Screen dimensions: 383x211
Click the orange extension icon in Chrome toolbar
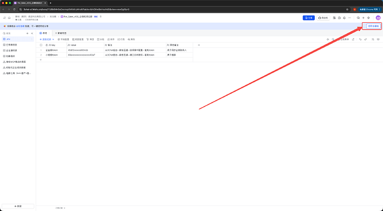[355, 9]
